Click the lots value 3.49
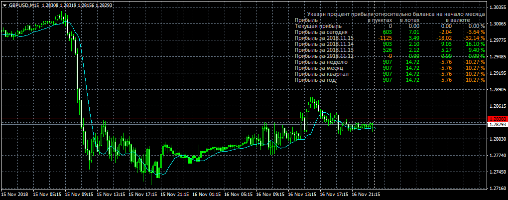The image size is (508, 200). click(x=414, y=38)
